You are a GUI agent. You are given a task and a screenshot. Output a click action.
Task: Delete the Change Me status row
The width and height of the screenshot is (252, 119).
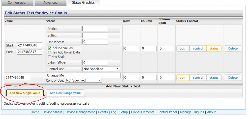tap(233, 78)
